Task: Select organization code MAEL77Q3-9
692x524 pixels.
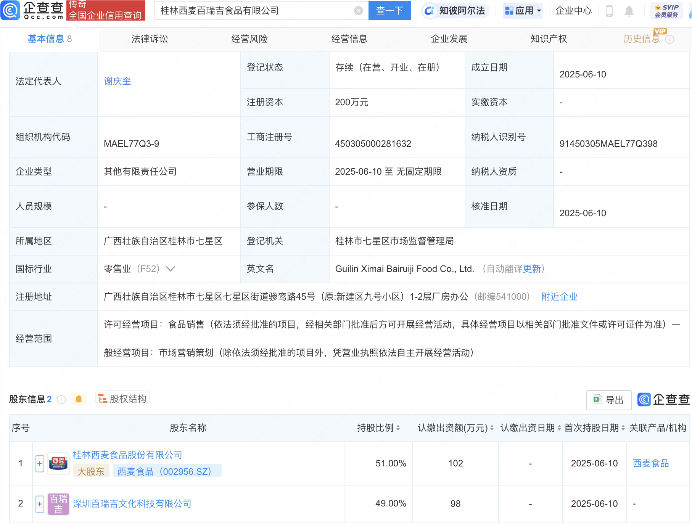Action: (x=132, y=144)
